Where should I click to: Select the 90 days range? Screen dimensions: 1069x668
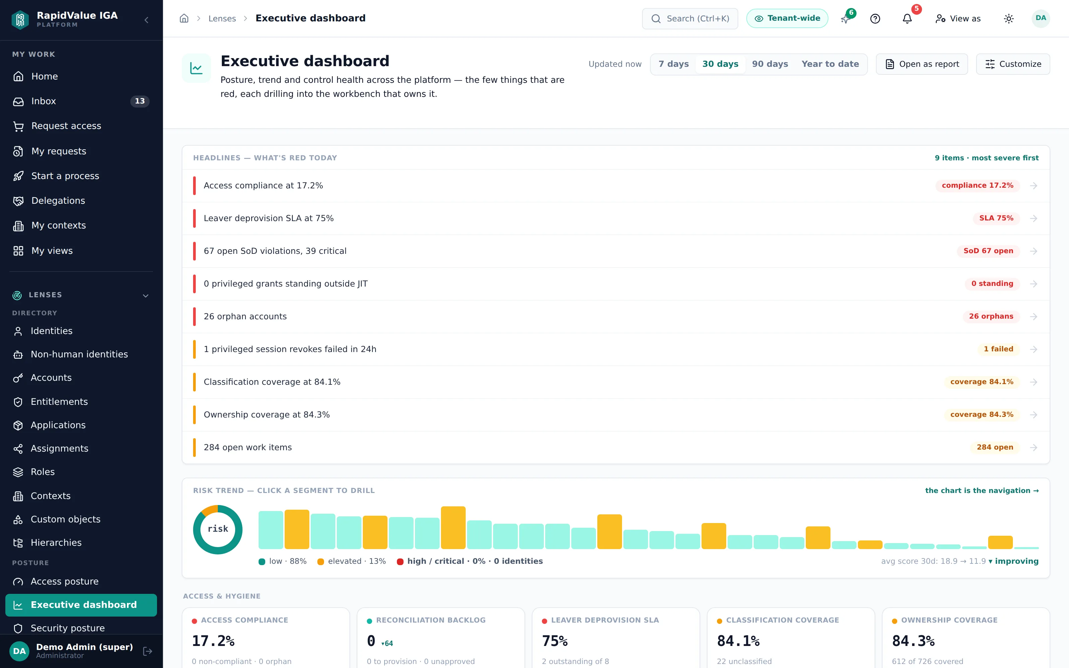(x=770, y=64)
